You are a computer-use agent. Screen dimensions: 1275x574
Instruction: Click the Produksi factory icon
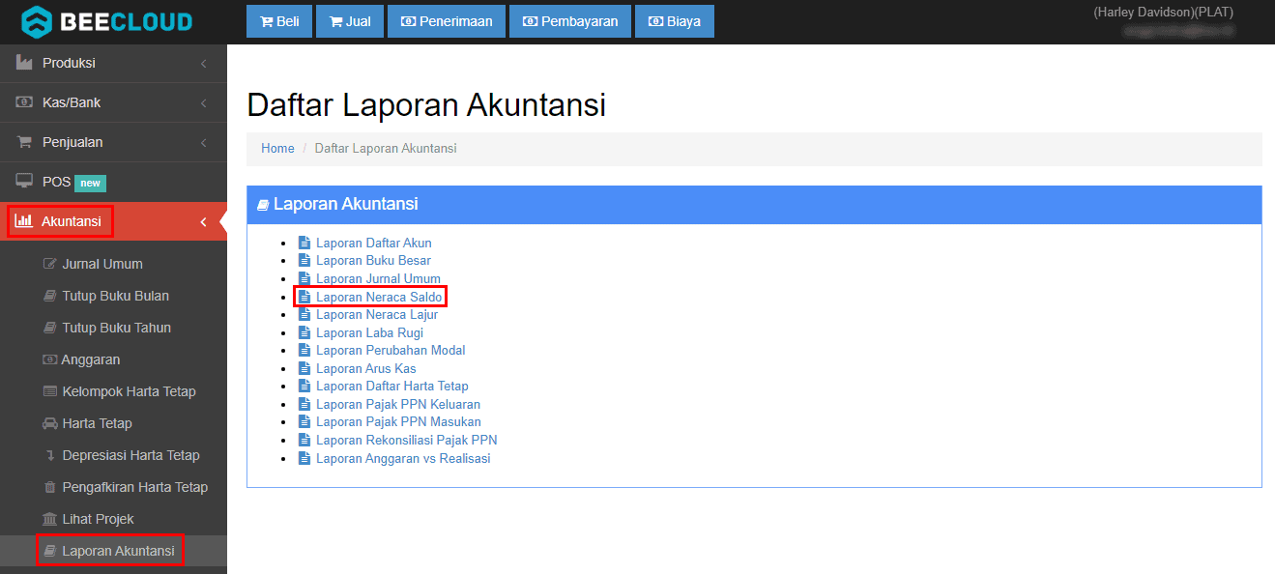[24, 63]
